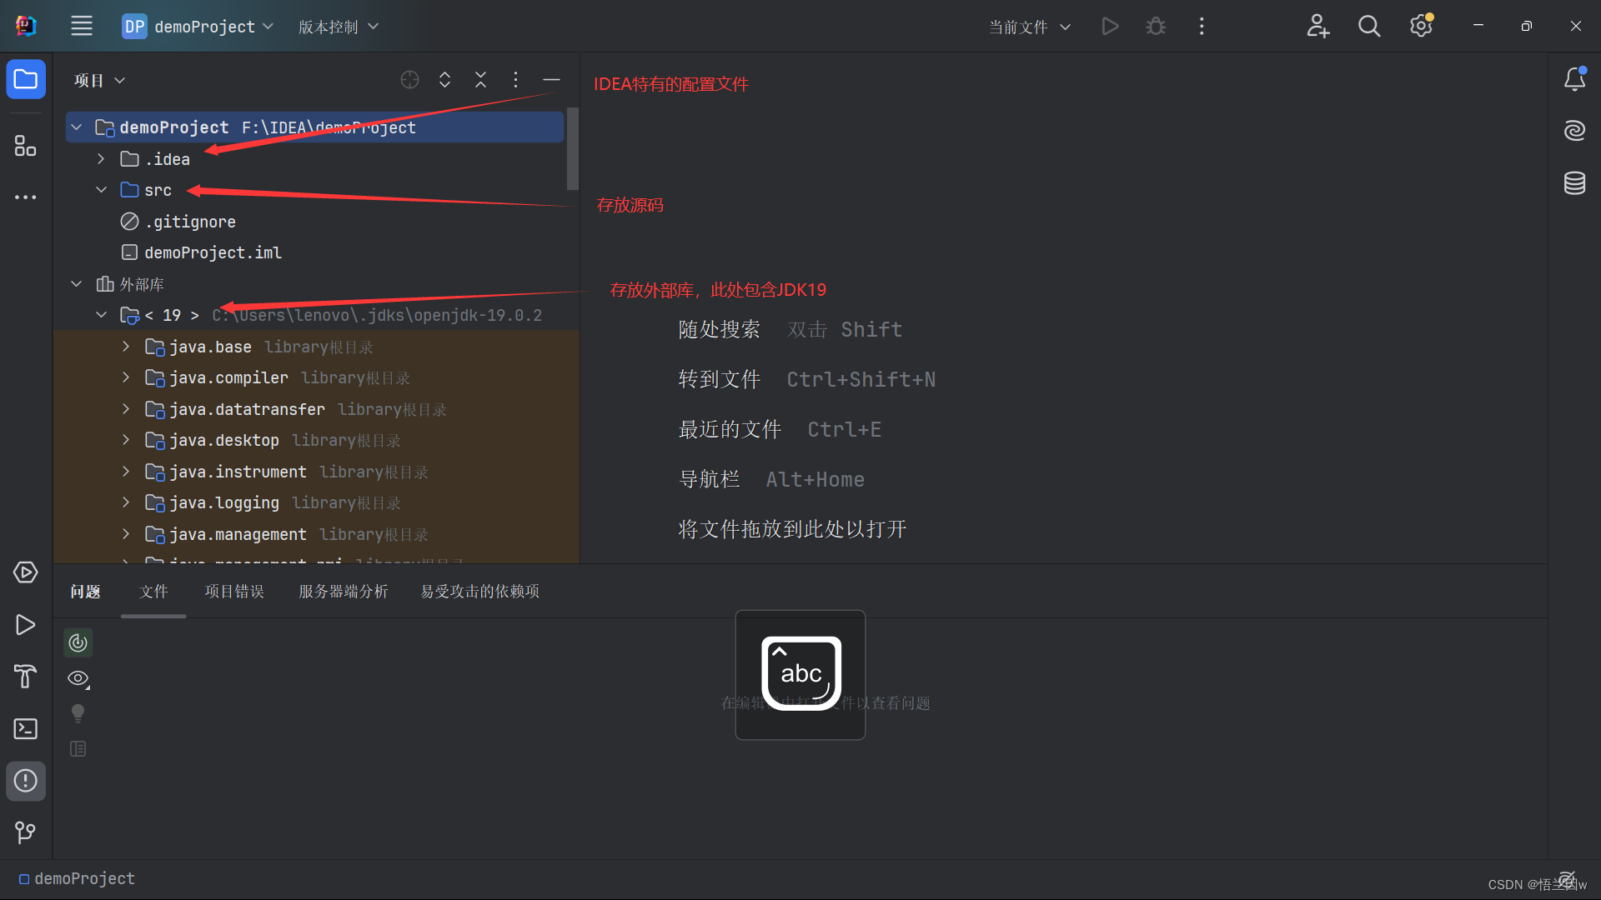Screen dimensions: 1601x900
Task: Collapse the src folder arrow
Action: tap(101, 190)
